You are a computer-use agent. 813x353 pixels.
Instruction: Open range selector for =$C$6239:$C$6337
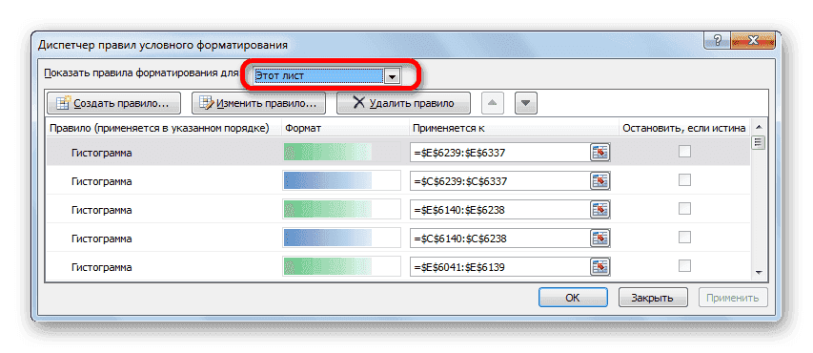[x=600, y=181]
